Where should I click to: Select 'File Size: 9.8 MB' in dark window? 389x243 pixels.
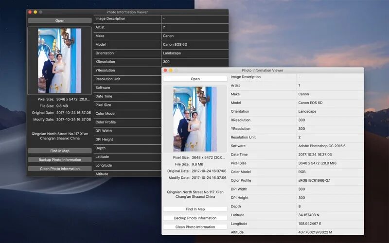coord(53,106)
